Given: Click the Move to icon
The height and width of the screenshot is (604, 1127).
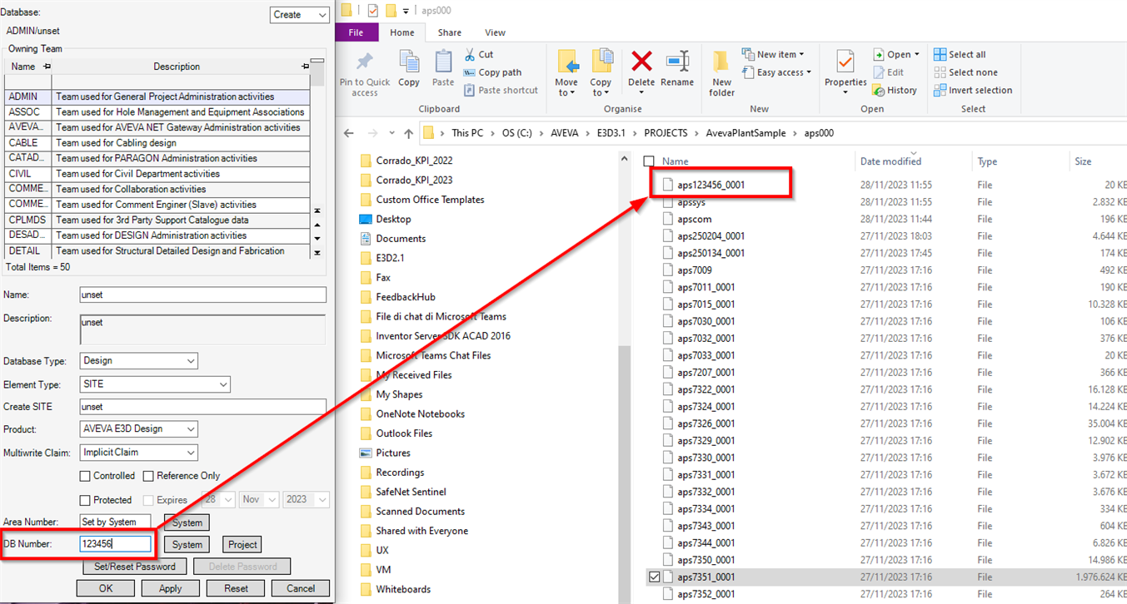Looking at the screenshot, I should [x=567, y=62].
